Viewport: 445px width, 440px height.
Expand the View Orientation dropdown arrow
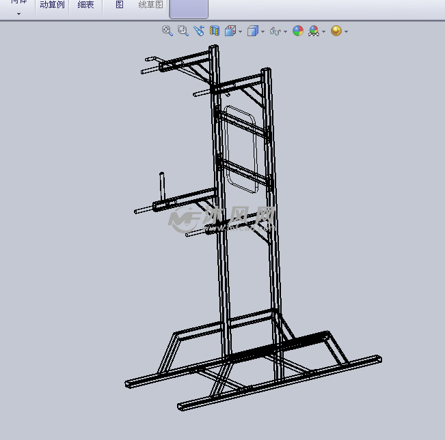[241, 31]
